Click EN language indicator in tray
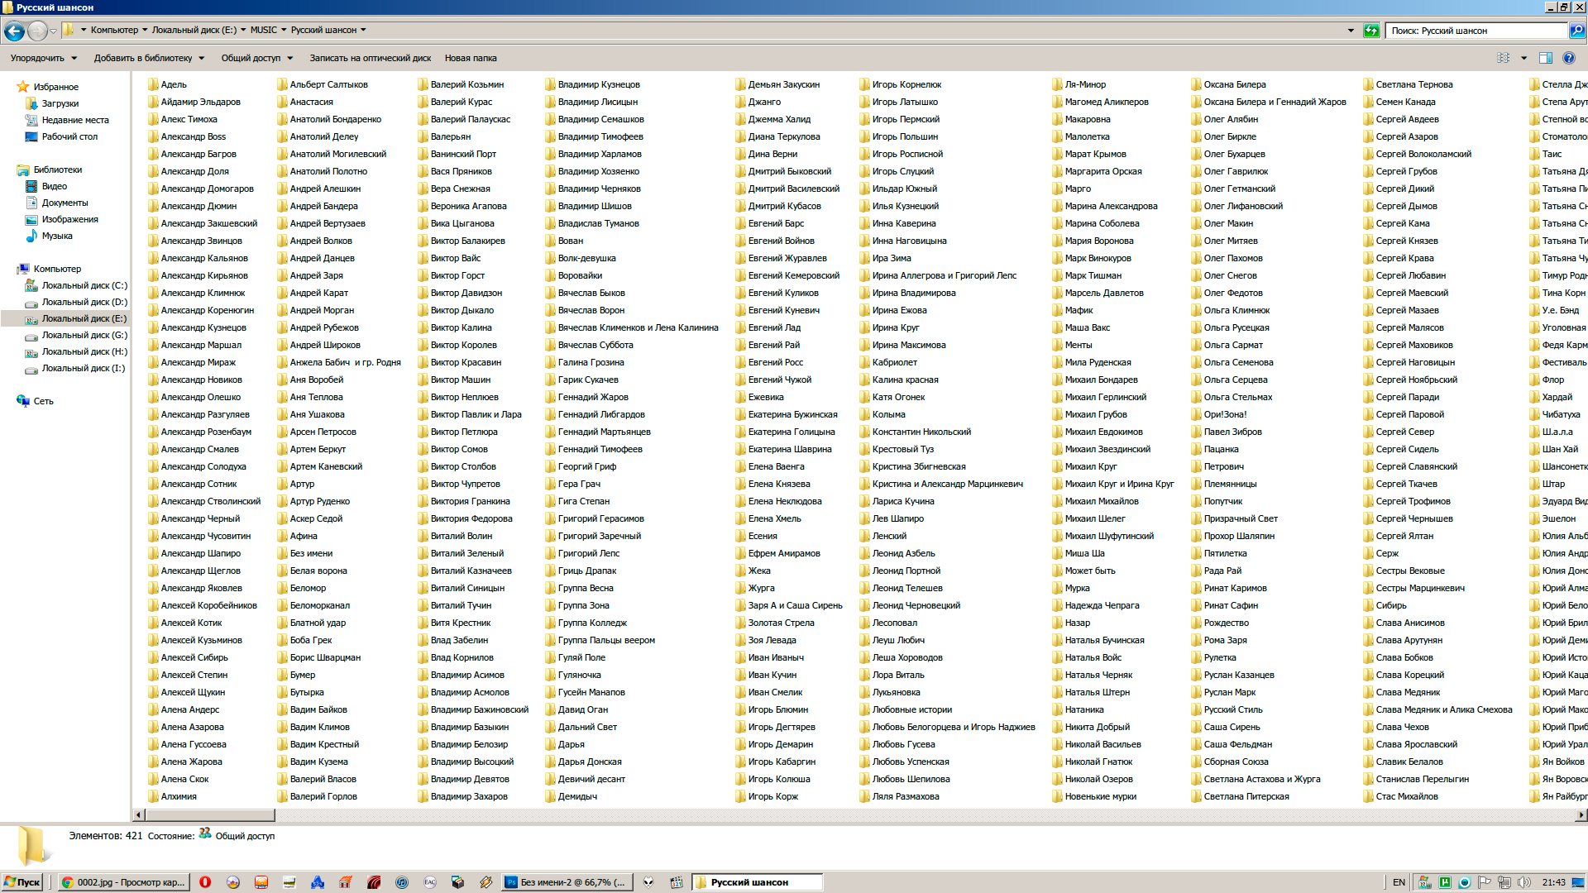 coord(1399,882)
